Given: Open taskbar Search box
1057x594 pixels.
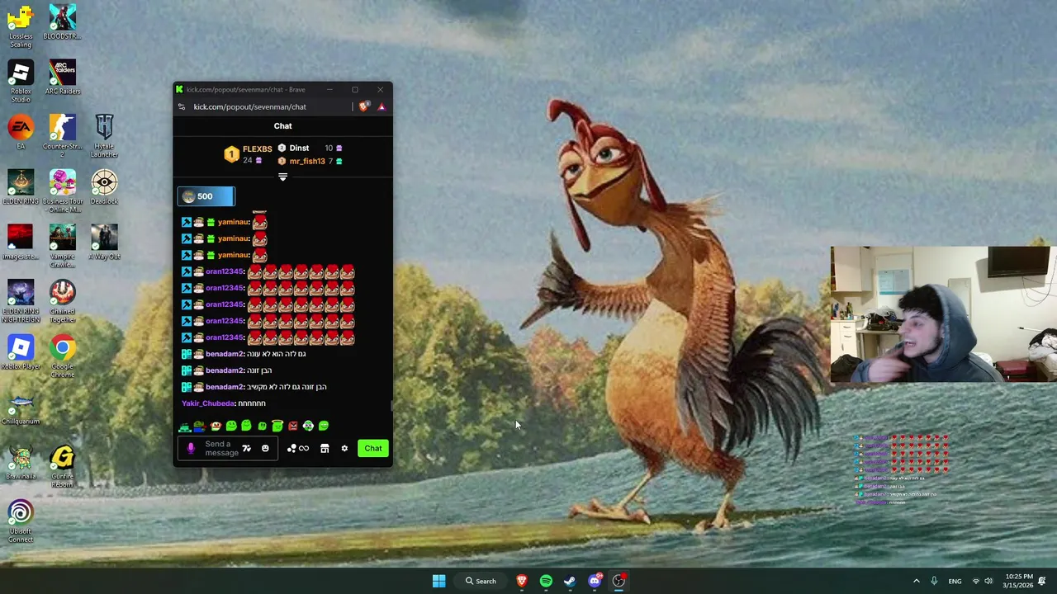Looking at the screenshot, I should coord(480,581).
